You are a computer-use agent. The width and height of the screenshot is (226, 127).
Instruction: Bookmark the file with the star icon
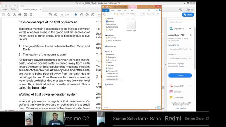9,14
